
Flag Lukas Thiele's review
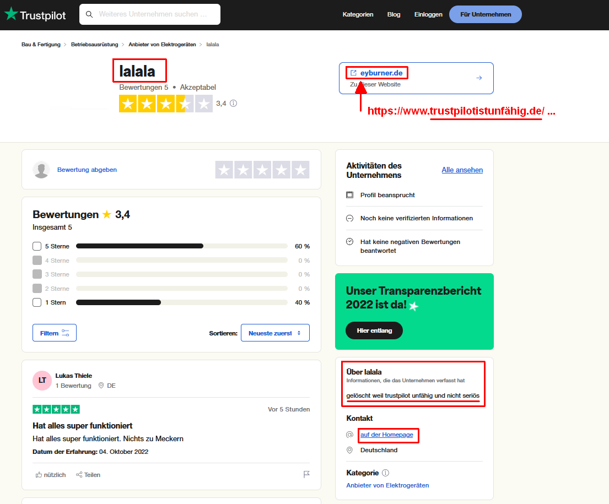(x=306, y=474)
